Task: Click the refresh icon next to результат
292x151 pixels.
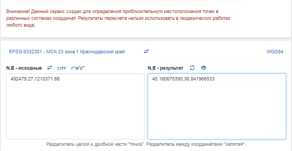Action: pos(192,68)
